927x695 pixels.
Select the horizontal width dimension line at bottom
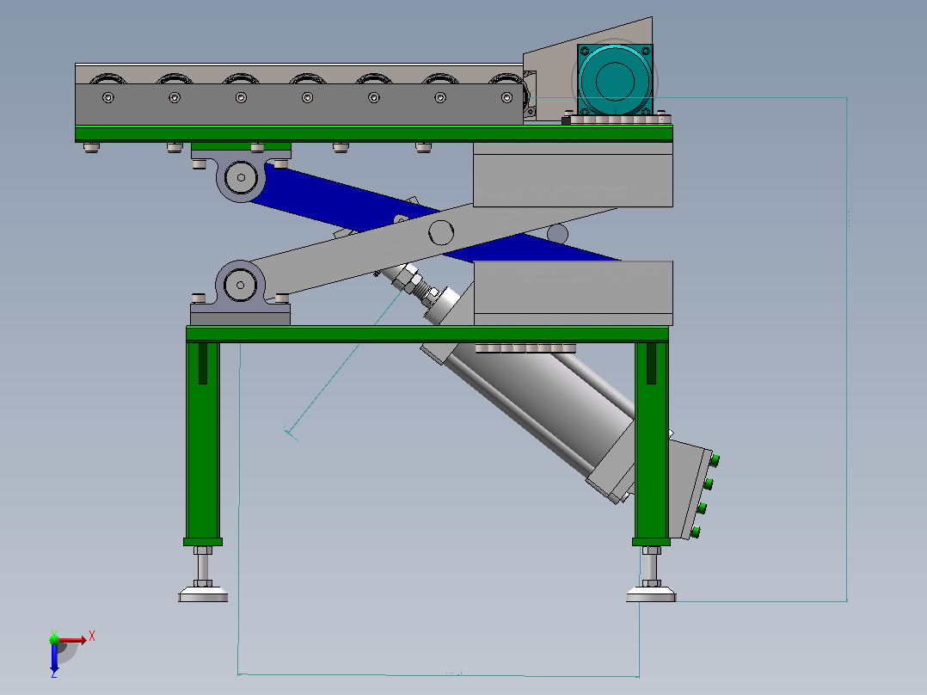click(x=438, y=675)
